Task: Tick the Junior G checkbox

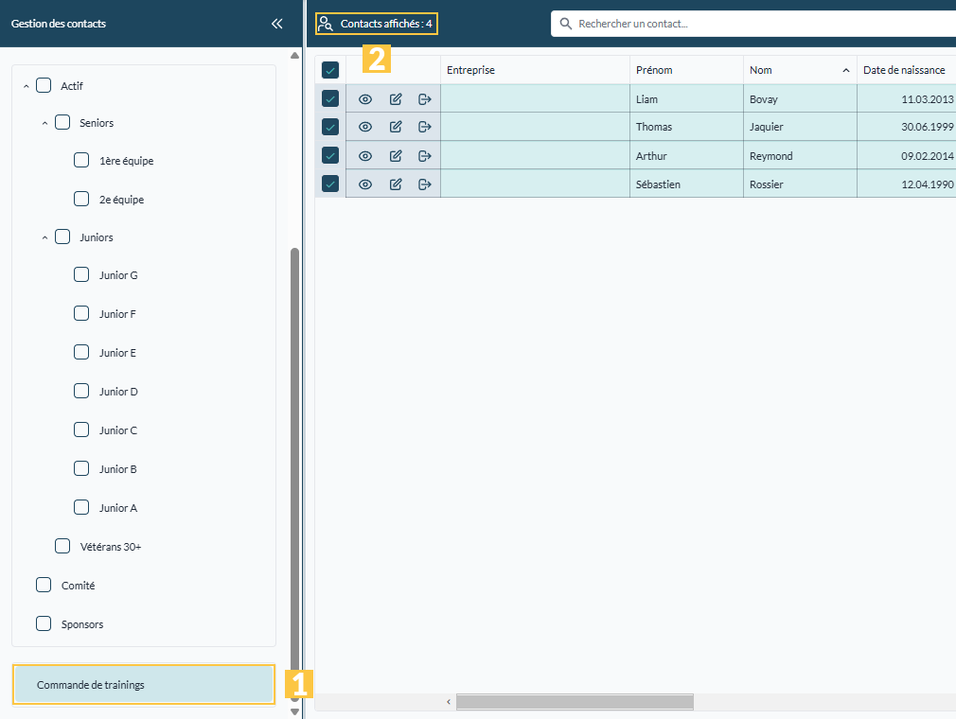Action: coord(81,274)
